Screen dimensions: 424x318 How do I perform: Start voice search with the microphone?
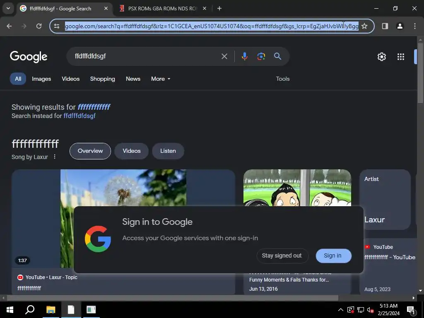click(x=244, y=56)
